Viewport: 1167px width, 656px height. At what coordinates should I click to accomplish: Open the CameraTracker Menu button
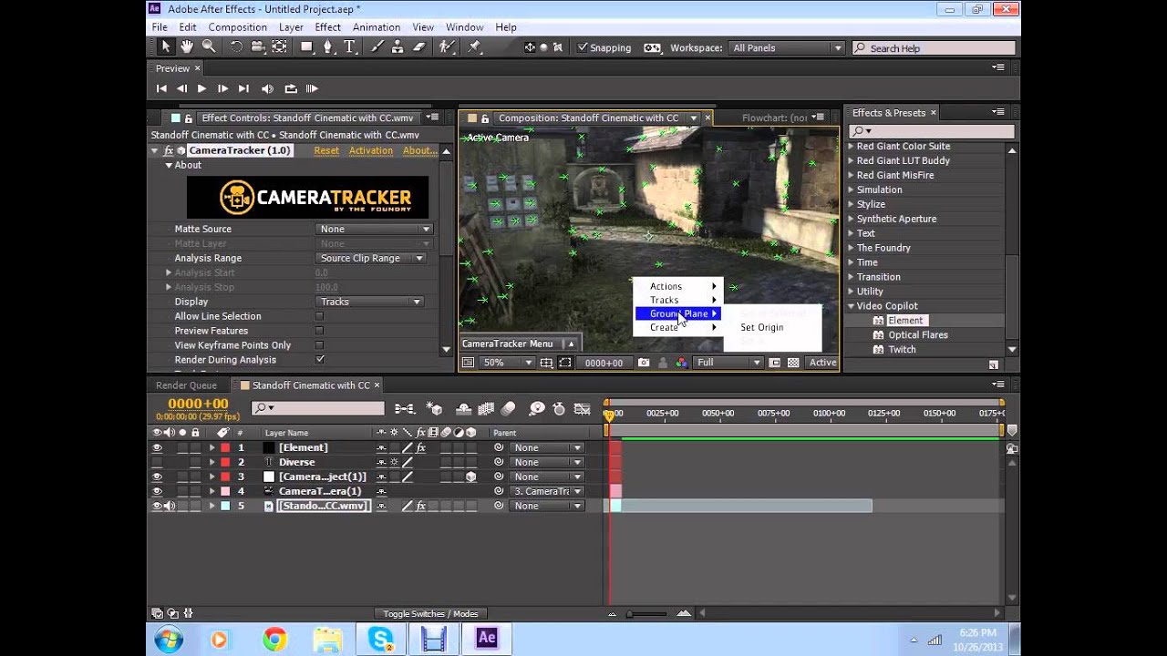[x=520, y=343]
